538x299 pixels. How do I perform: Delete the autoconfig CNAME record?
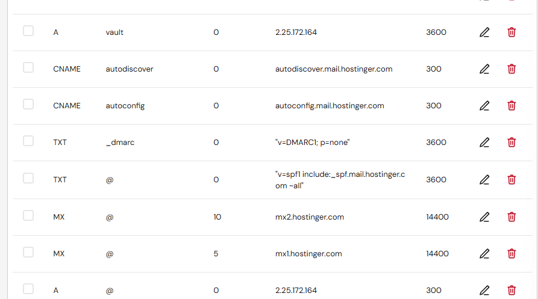(x=511, y=105)
